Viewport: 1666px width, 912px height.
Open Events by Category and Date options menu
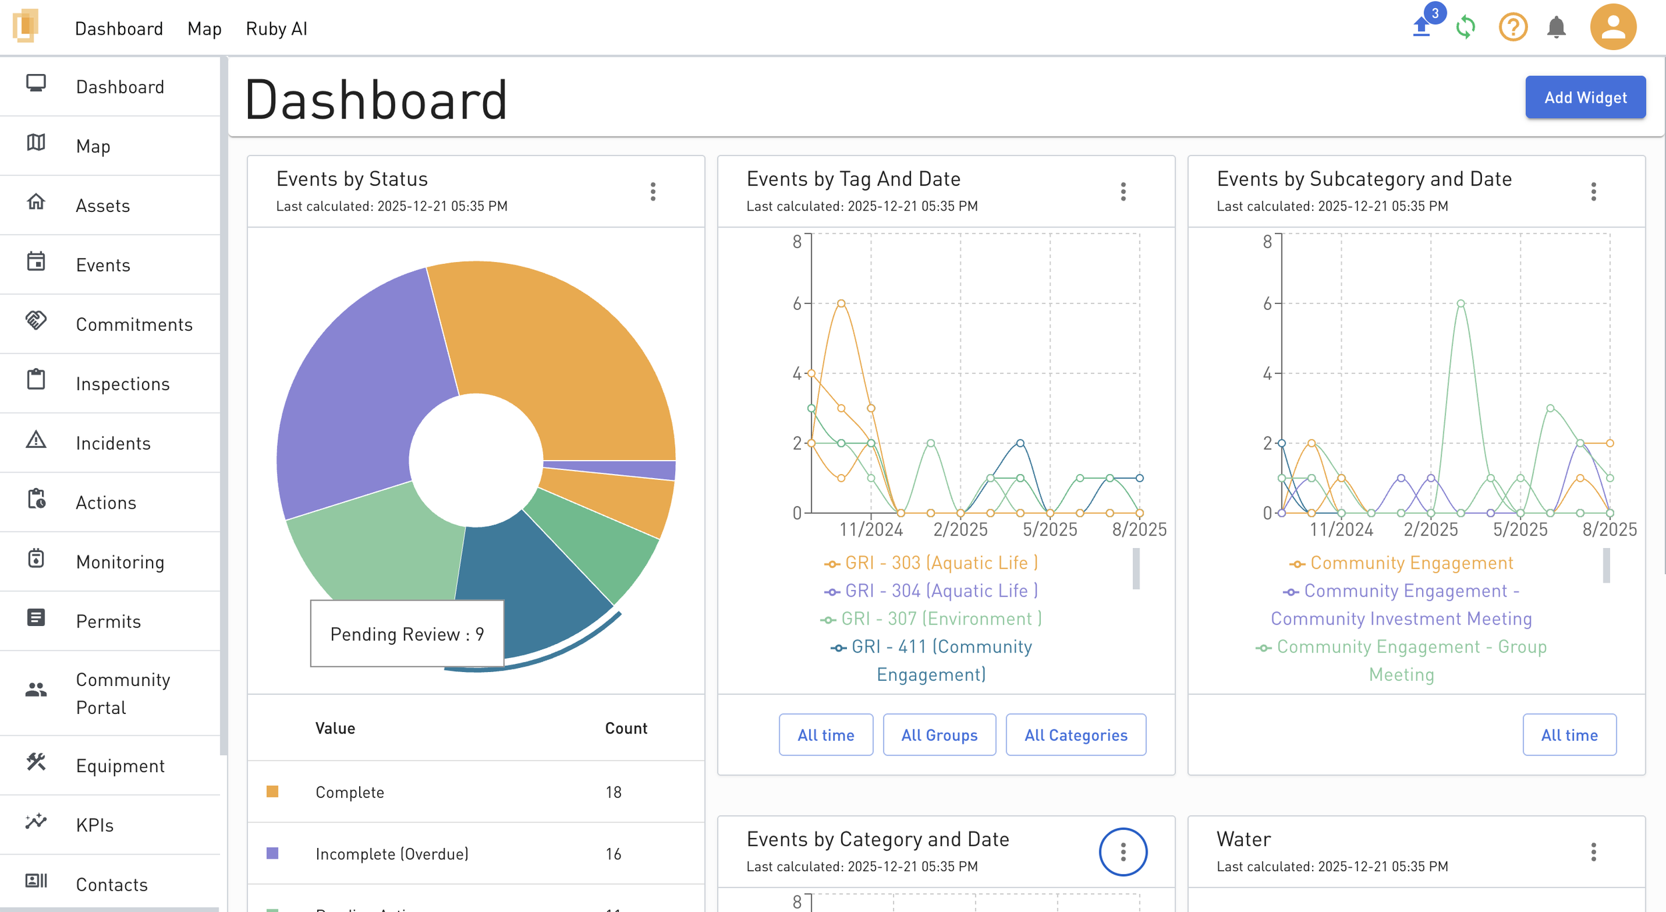[1123, 852]
